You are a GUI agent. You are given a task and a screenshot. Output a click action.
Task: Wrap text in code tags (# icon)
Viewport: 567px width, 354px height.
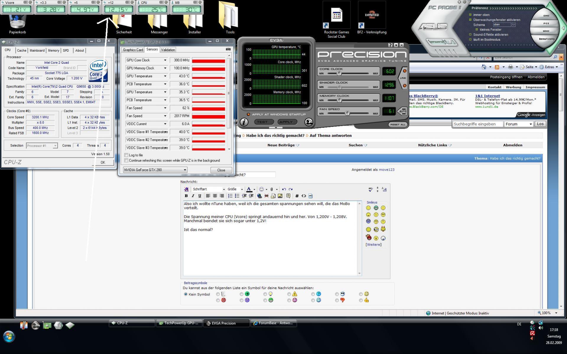point(297,196)
